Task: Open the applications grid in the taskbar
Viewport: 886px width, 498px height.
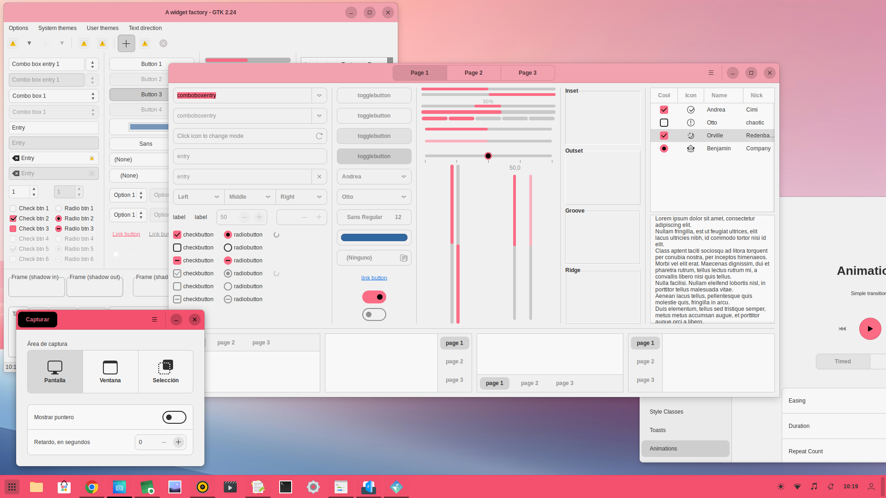Action: coord(12,486)
